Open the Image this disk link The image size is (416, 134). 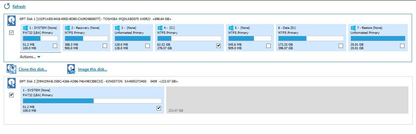(x=93, y=69)
